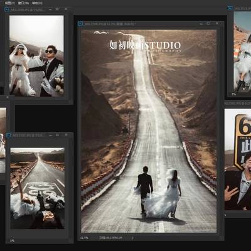Click the 5% zoom field in Route 66 window
251x251 pixels.
tap(13, 241)
